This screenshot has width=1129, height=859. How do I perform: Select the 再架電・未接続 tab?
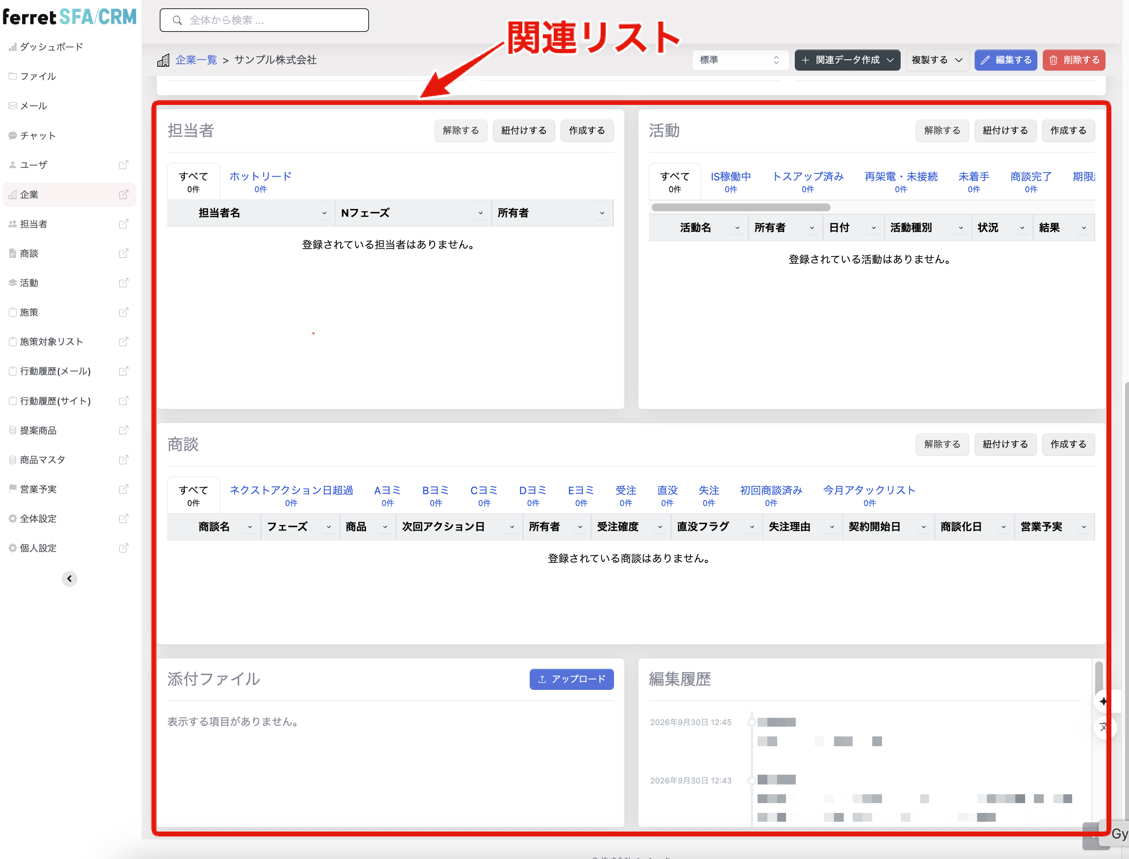point(901,181)
